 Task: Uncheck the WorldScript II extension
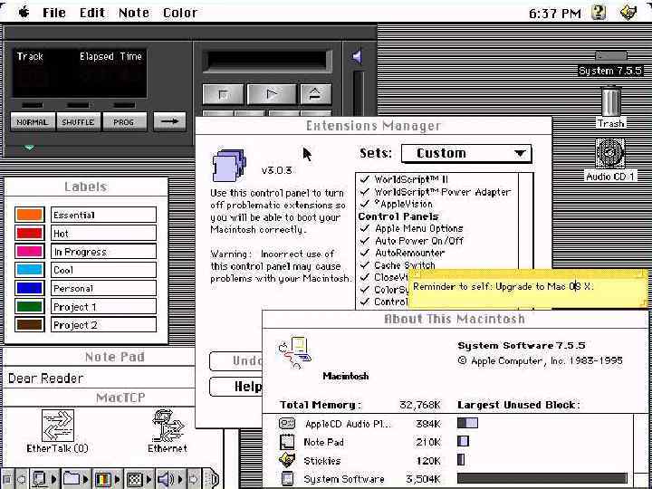click(x=365, y=179)
